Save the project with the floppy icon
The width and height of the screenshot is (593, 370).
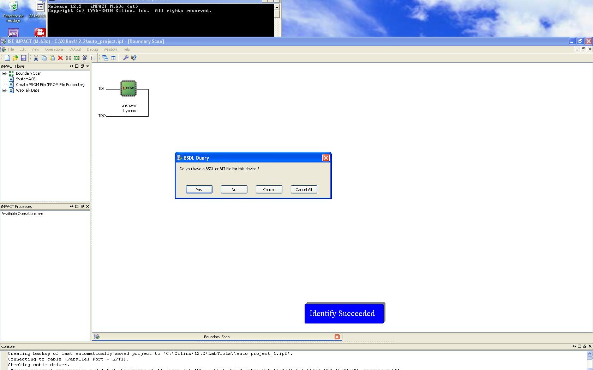point(24,58)
